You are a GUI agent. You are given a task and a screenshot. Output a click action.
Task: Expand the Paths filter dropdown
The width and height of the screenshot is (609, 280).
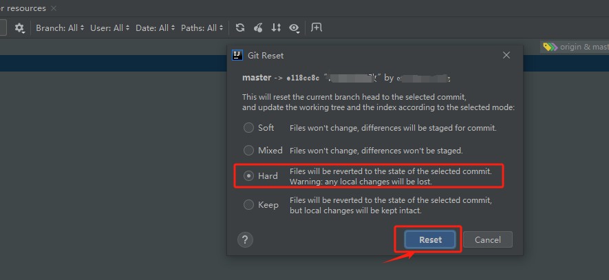pyautogui.click(x=202, y=28)
